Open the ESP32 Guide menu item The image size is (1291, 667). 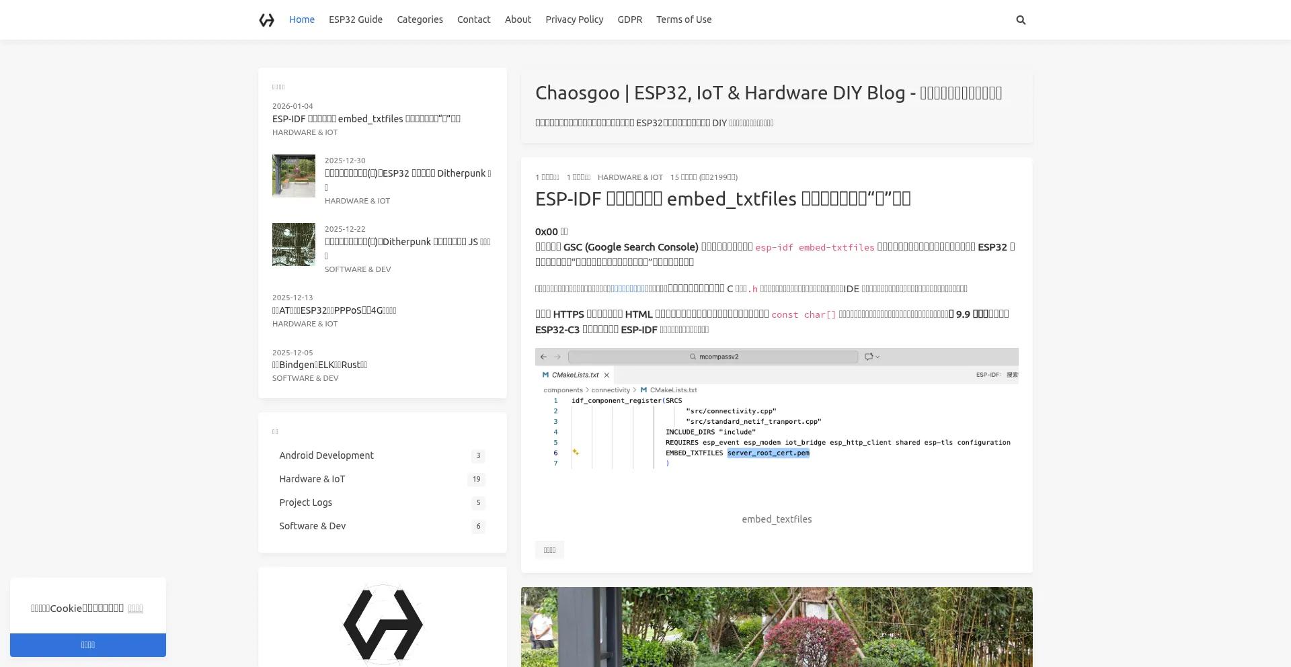point(356,19)
